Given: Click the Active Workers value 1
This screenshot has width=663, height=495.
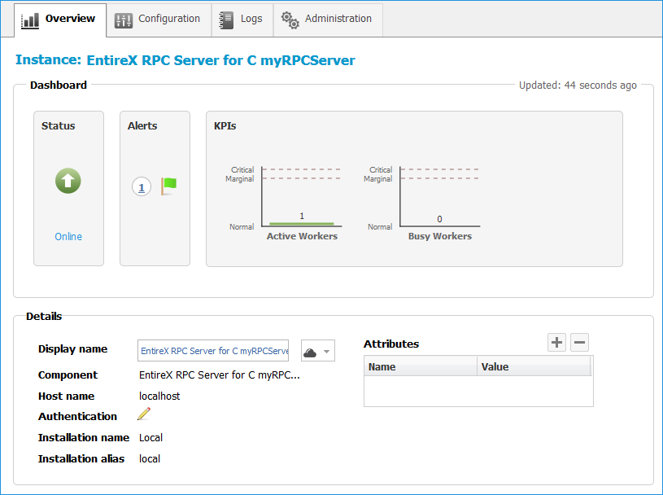Looking at the screenshot, I should (302, 217).
